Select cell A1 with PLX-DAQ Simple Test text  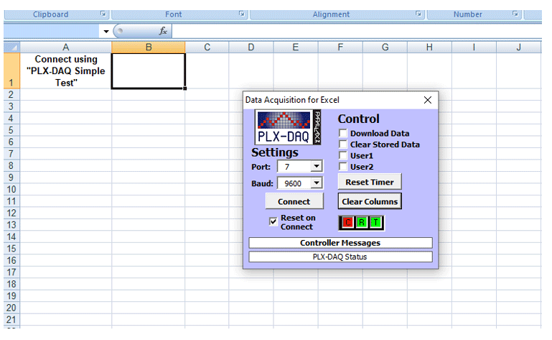pyautogui.click(x=66, y=71)
